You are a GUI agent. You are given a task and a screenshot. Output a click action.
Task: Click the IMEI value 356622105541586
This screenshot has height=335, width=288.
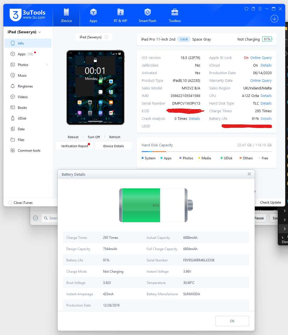(x=185, y=96)
